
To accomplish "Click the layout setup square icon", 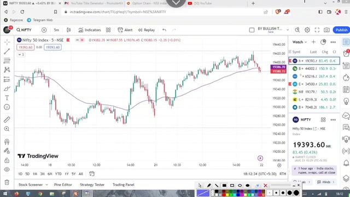I will click(x=252, y=30).
